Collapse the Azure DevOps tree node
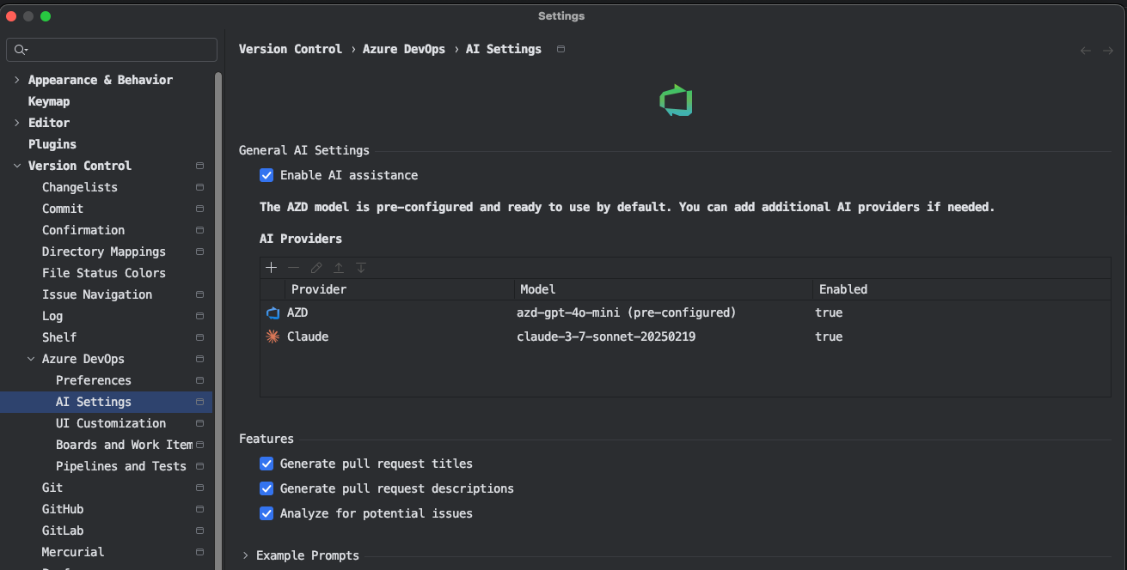 point(31,359)
